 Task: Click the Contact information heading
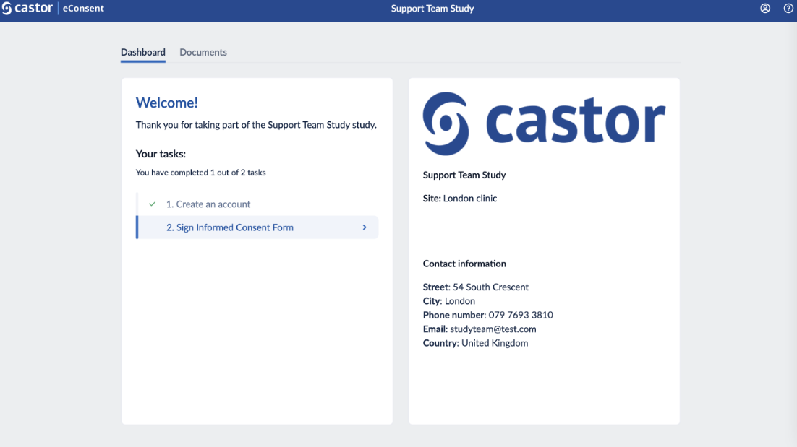[464, 264]
